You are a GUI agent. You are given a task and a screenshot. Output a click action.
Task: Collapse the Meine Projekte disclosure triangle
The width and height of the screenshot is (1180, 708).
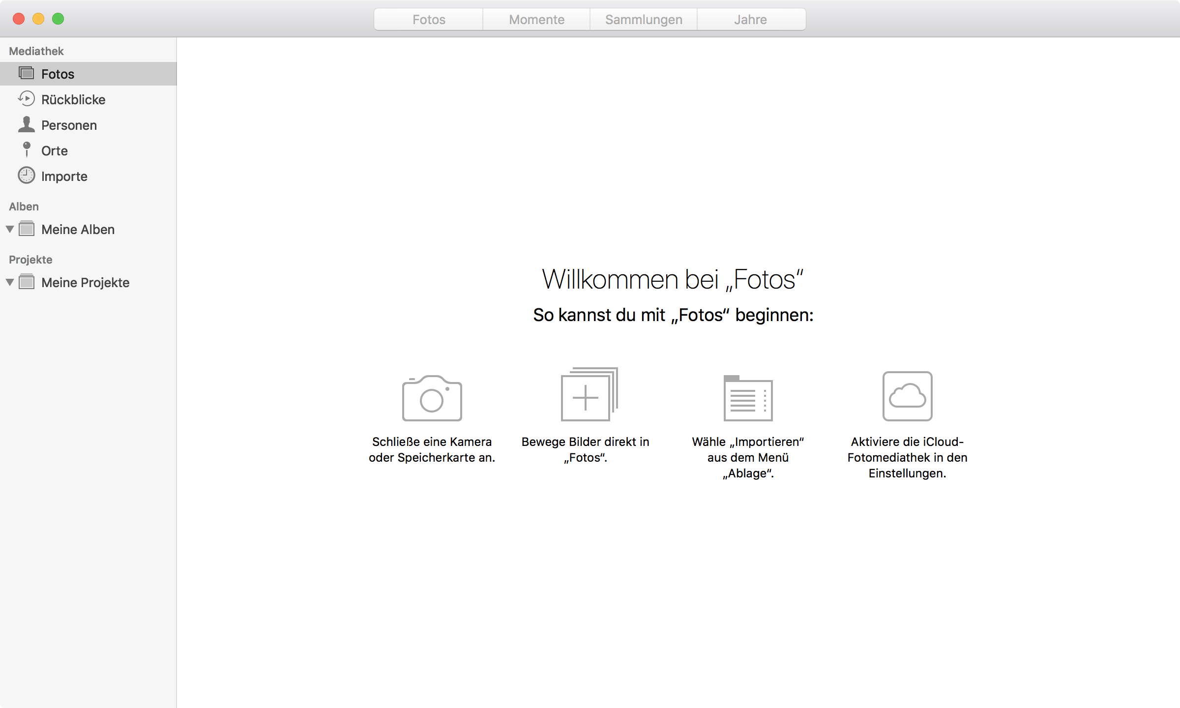10,282
